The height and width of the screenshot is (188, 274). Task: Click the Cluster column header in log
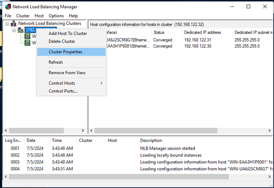tap(91, 141)
